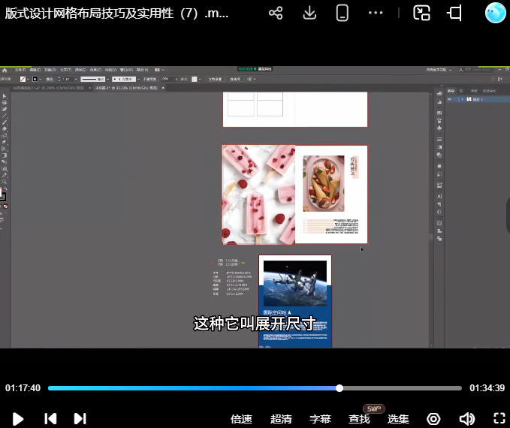Image resolution: width=510 pixels, height=428 pixels.
Task: Click the phone device icon
Action: (x=343, y=14)
